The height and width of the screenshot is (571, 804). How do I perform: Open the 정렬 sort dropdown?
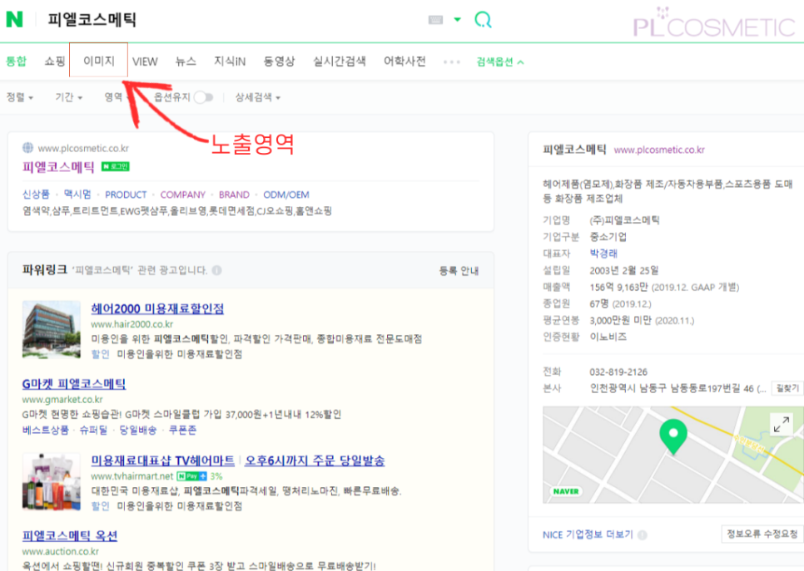19,96
